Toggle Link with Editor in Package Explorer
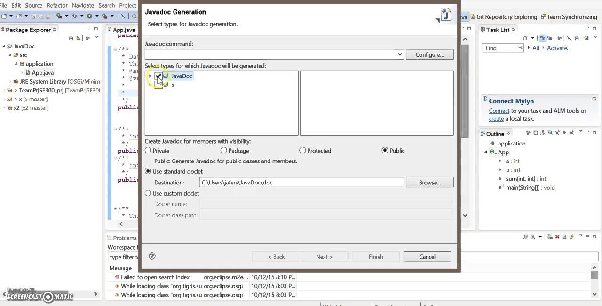The image size is (602, 306). click(x=78, y=38)
